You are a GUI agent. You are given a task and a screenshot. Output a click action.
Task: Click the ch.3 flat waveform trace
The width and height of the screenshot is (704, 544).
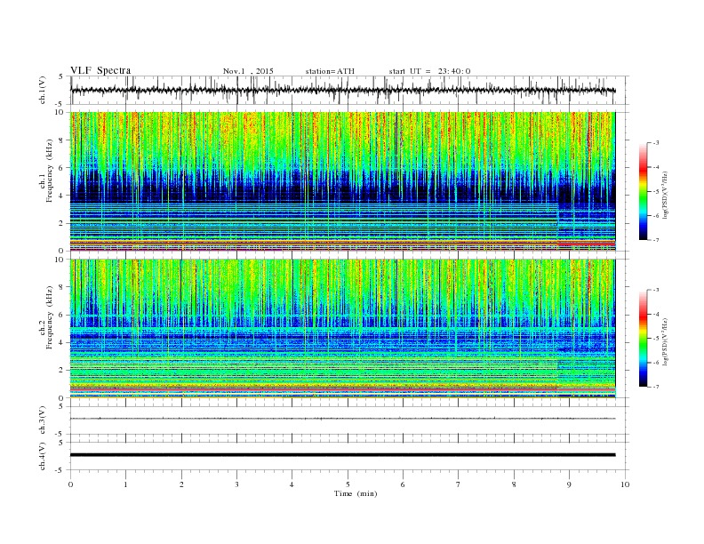(342, 419)
